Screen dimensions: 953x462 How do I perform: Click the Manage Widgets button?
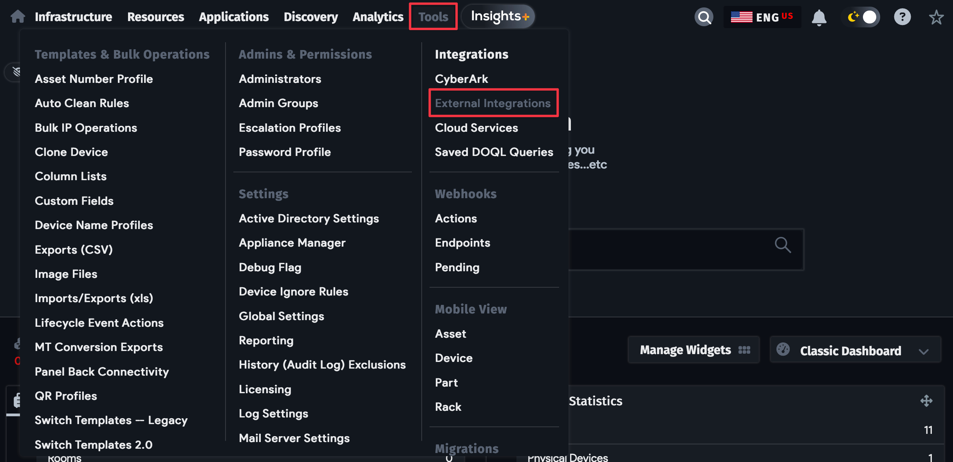tap(685, 349)
